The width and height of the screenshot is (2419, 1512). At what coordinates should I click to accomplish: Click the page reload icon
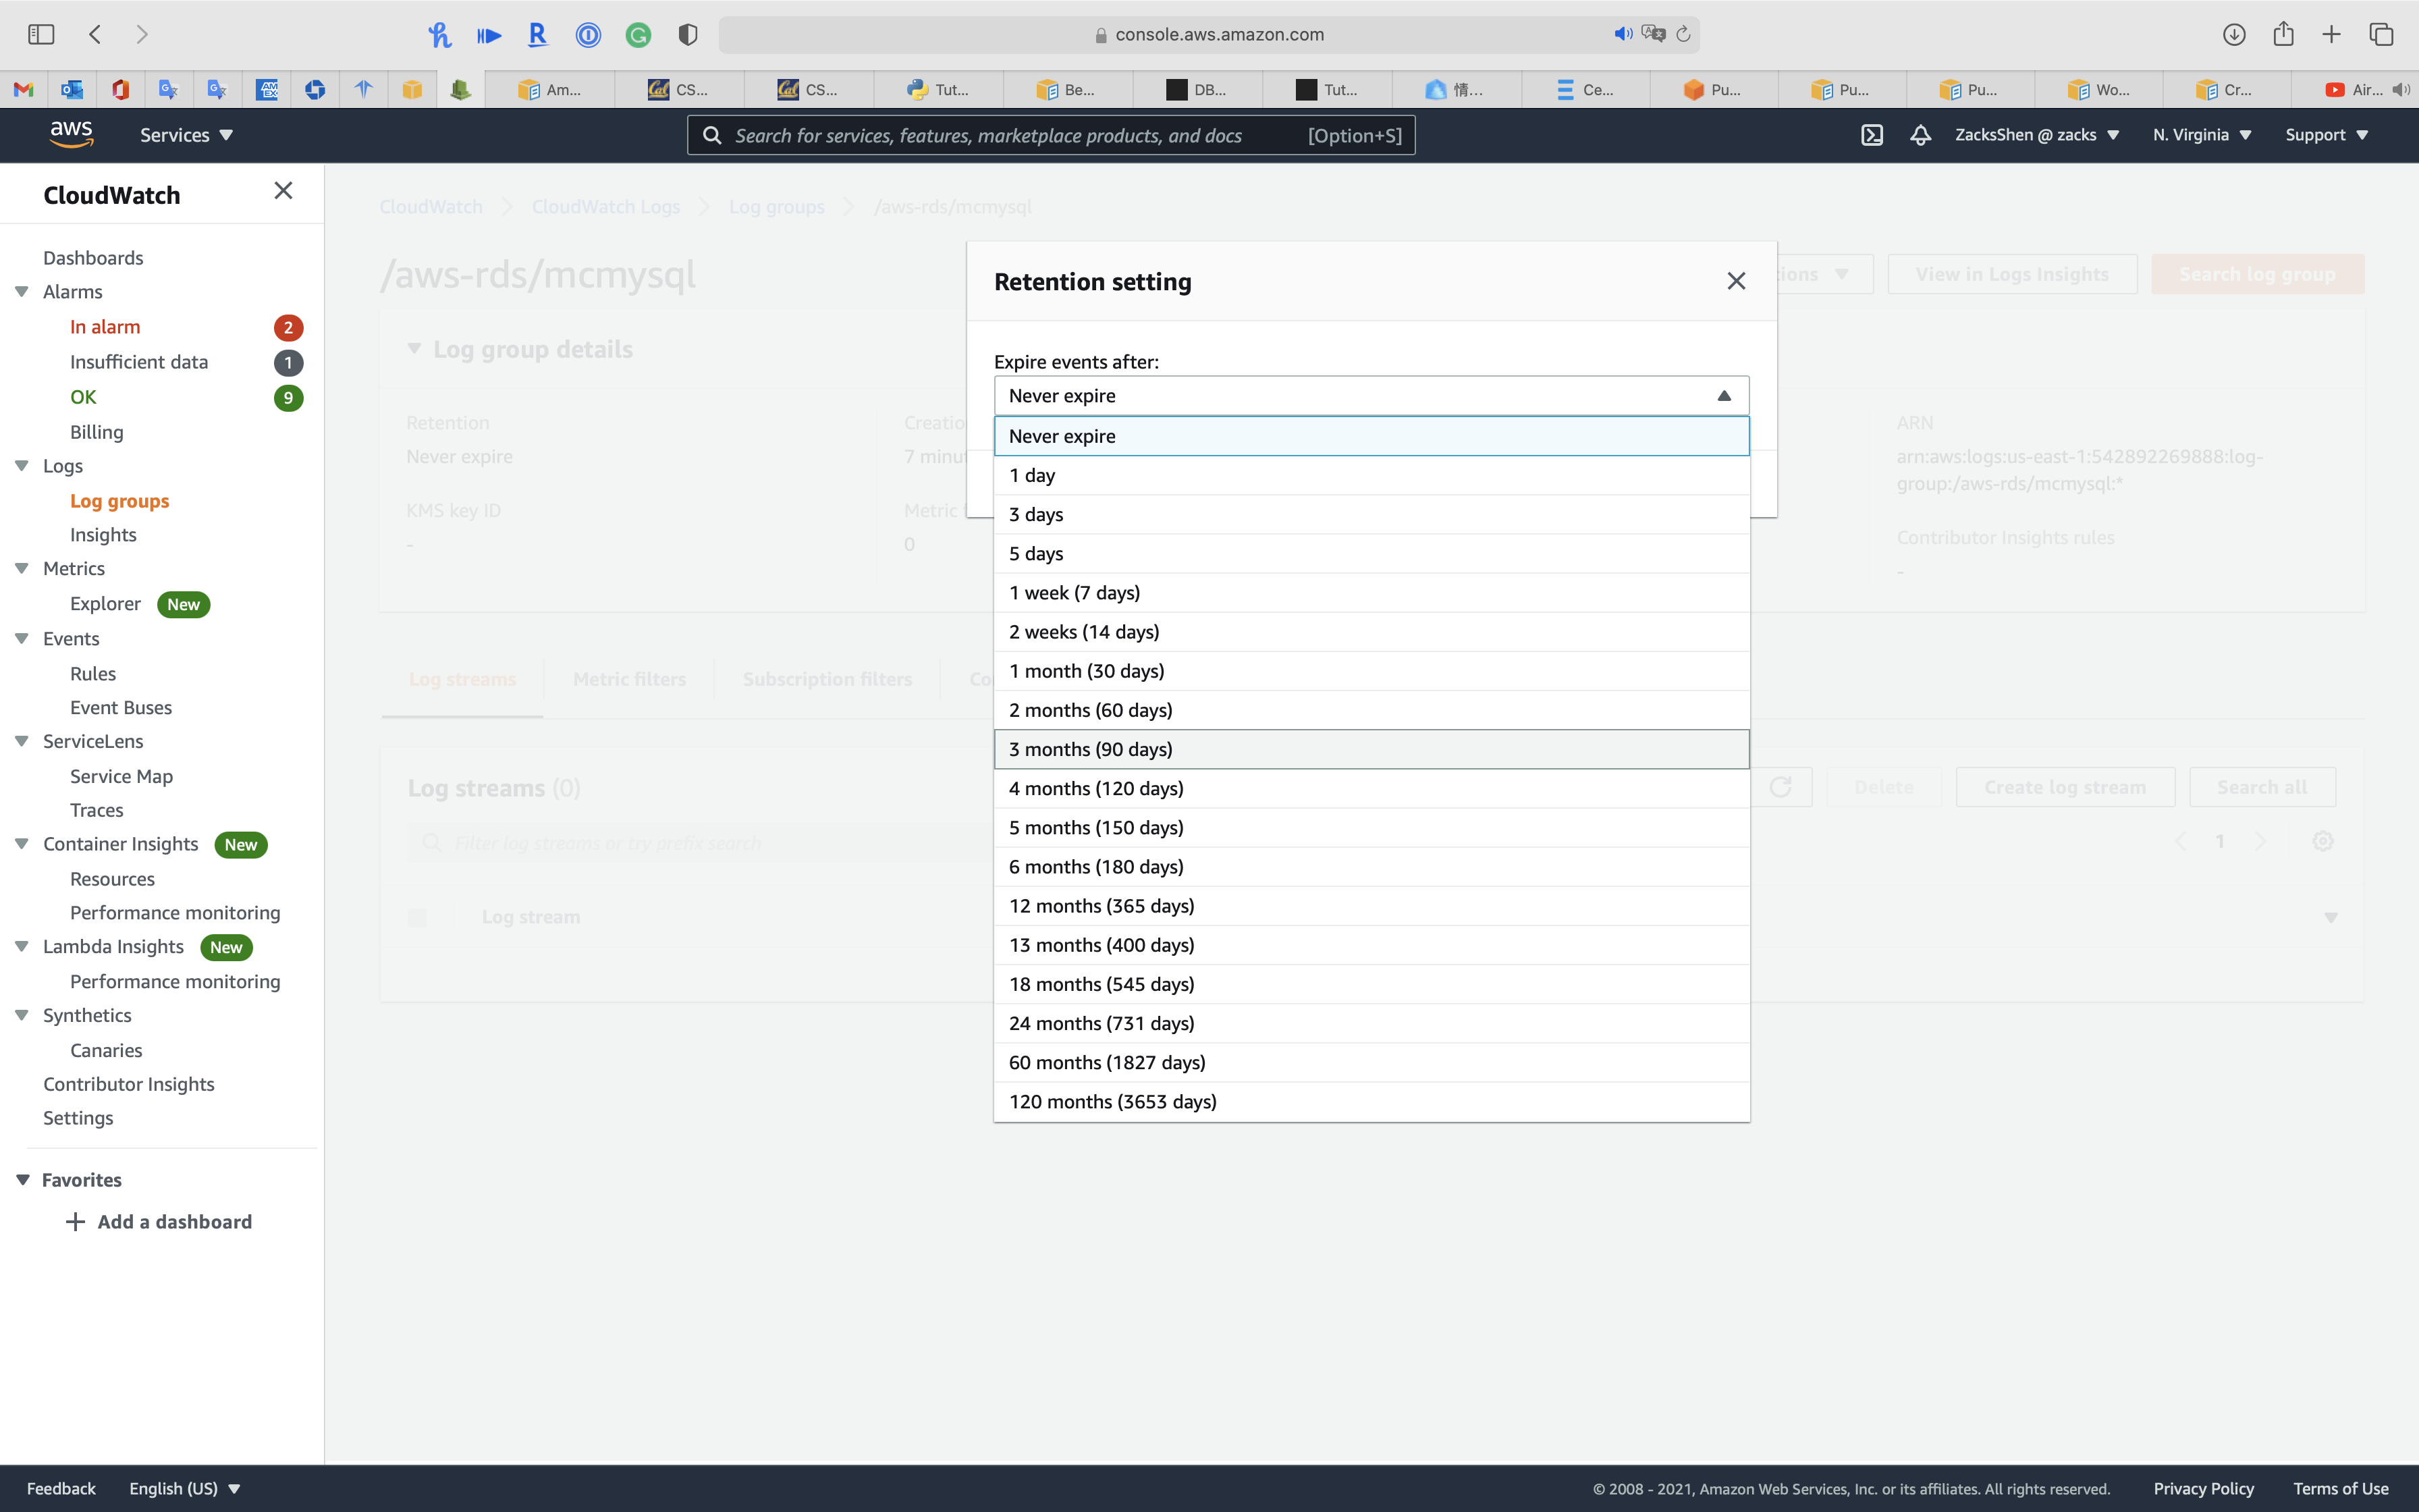(1683, 34)
